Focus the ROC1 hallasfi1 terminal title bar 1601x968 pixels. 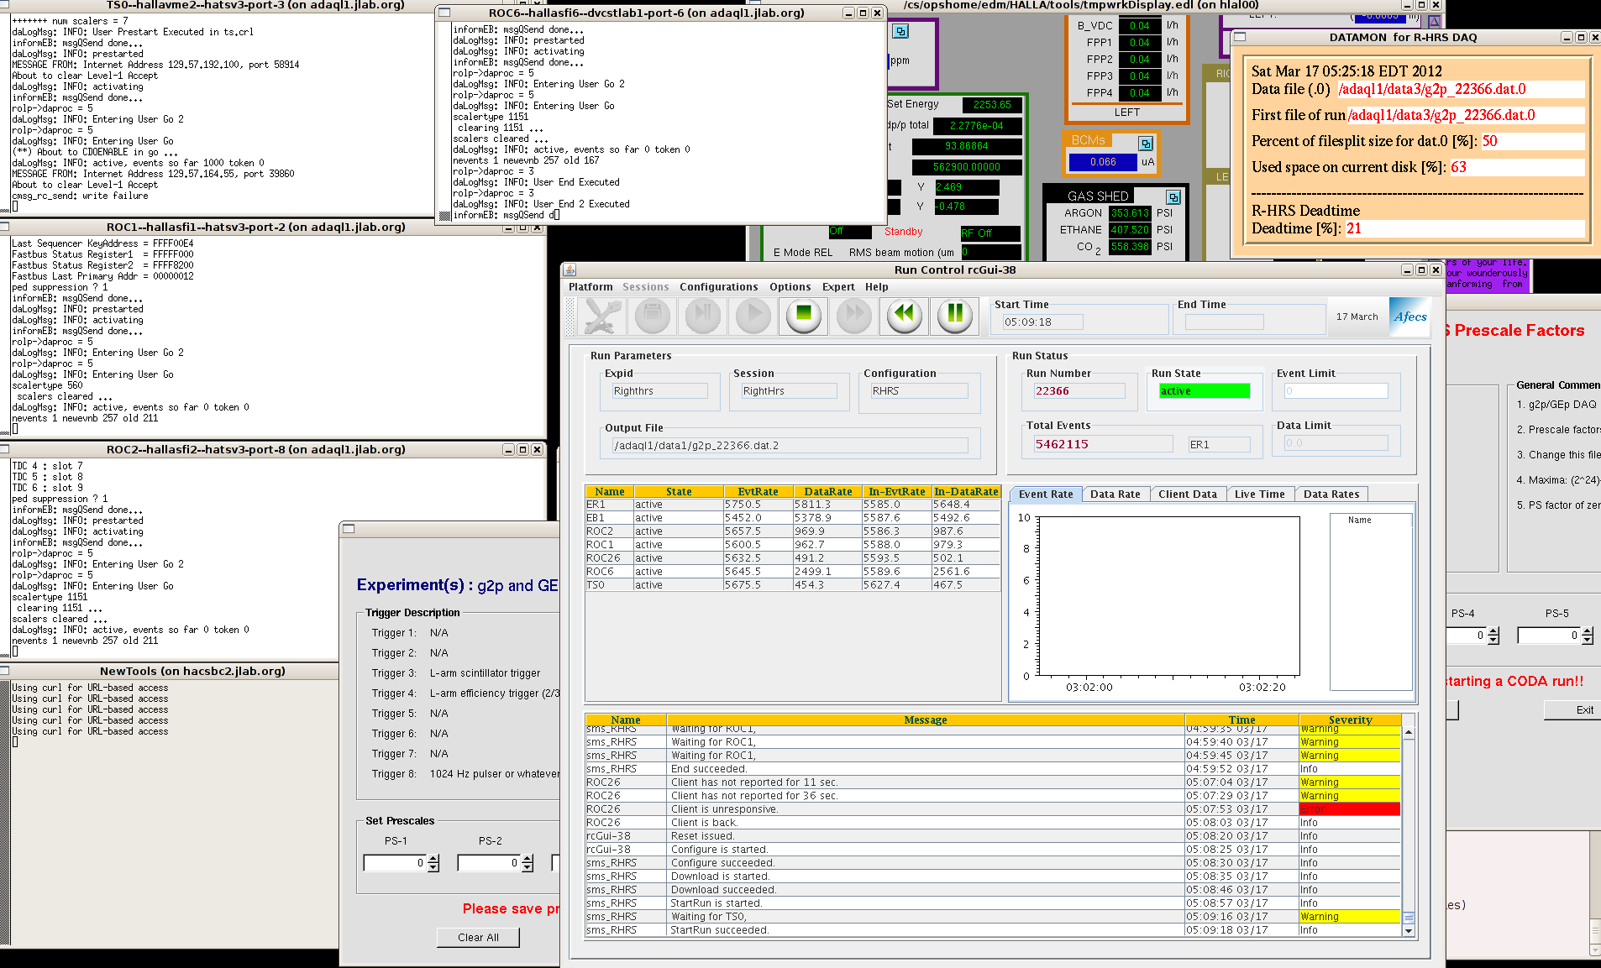point(255,227)
